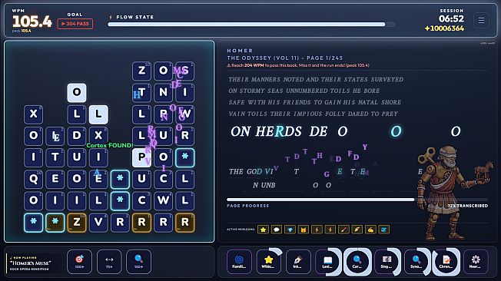Click the "72% TRANSCRIBED" label
Viewport: 501px width, 281px height.
coord(468,206)
